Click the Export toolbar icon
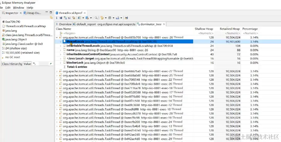Image resolution: width=281 pixels, height=142 pixels. pos(118,18)
